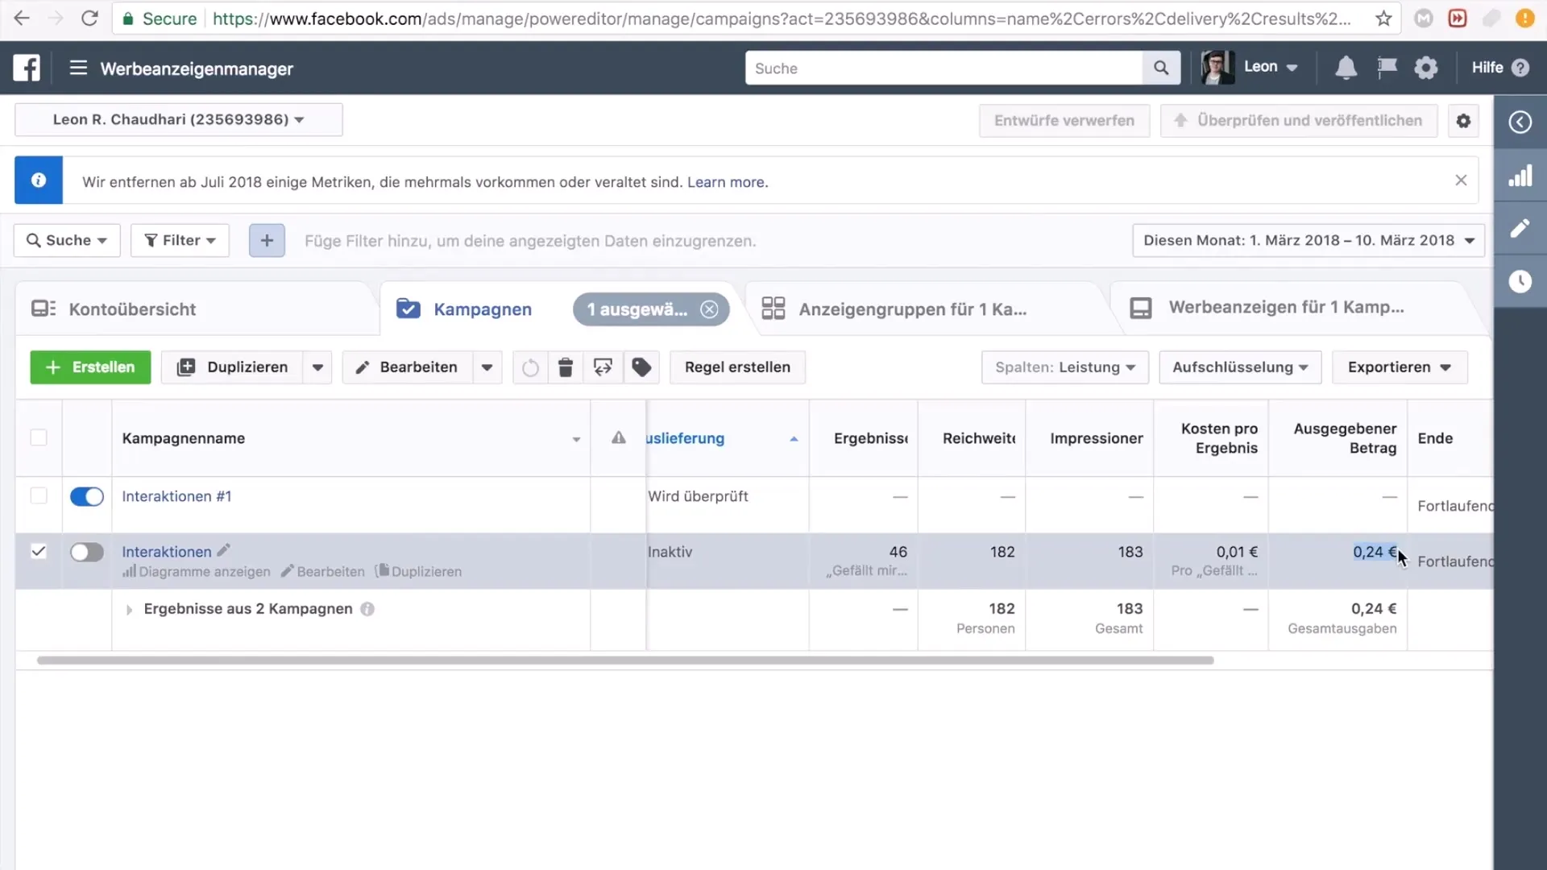The image size is (1547, 870).
Task: Turn off the Interaktionen #1 campaign toggle
Action: tap(87, 496)
